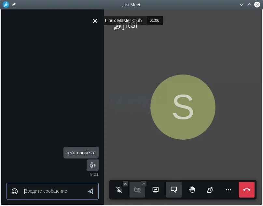Select the thumbs-up emoji message

92,165
